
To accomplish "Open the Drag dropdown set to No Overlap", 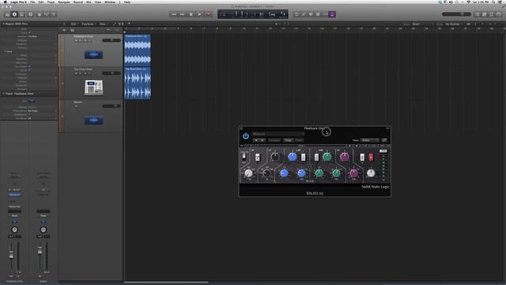I will pyautogui.click(x=454, y=24).
